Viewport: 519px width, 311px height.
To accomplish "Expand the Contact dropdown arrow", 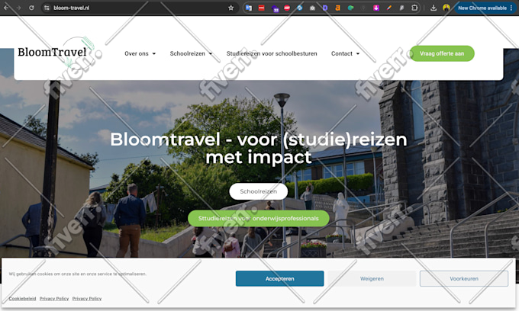I will [358, 54].
